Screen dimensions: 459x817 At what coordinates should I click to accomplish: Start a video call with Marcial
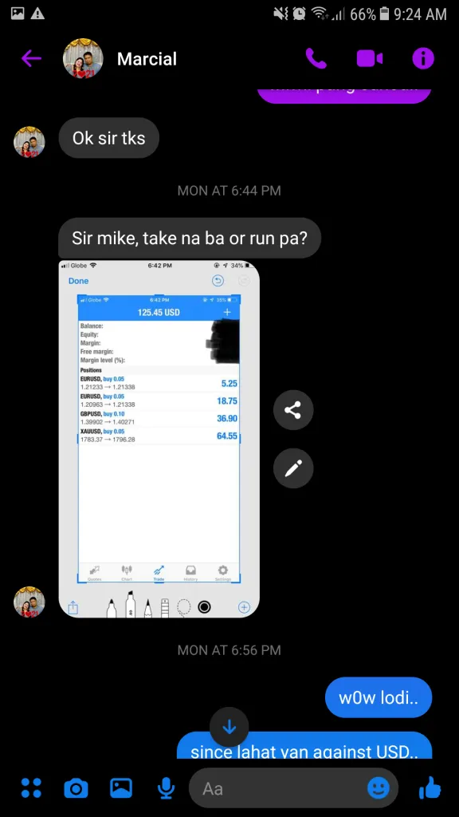(x=370, y=59)
